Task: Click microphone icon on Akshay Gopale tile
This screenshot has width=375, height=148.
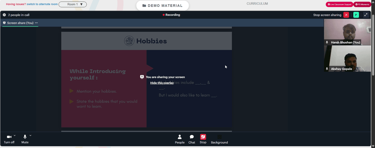Action: 327,69
